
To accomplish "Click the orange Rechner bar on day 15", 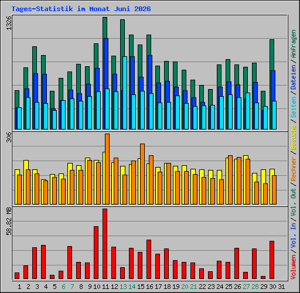I will pyautogui.click(x=142, y=174).
